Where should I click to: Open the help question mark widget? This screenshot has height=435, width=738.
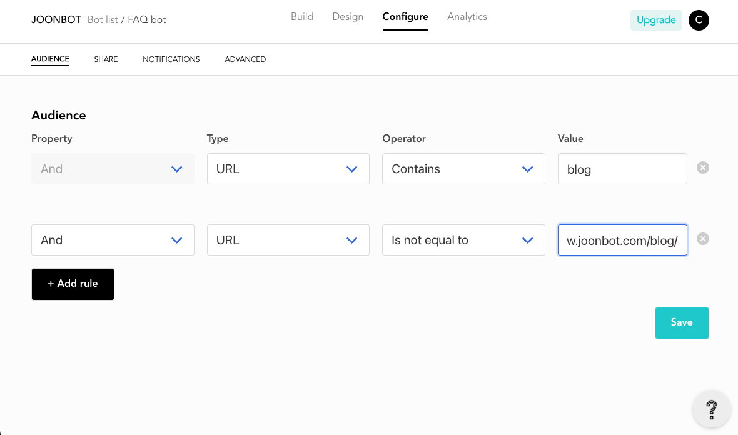pos(711,409)
